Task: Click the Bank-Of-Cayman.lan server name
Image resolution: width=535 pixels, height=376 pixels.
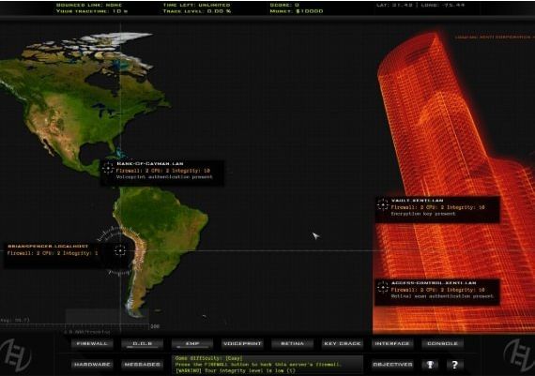Action: tap(150, 164)
